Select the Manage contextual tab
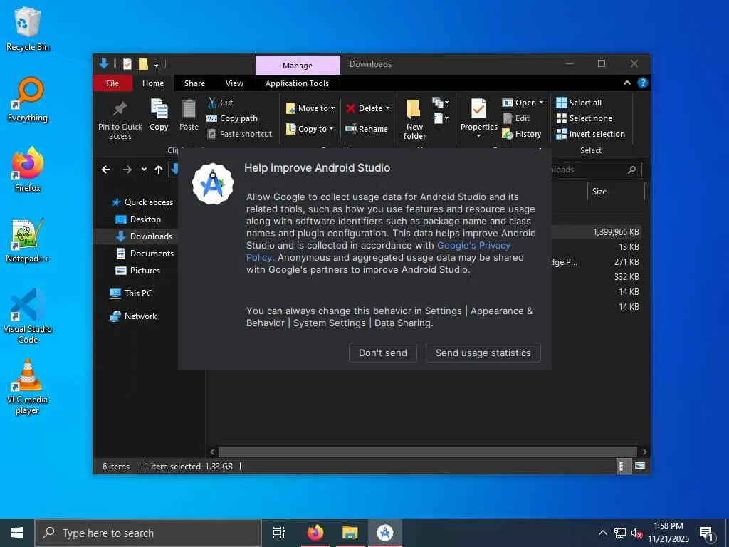This screenshot has width=729, height=547. click(x=298, y=65)
